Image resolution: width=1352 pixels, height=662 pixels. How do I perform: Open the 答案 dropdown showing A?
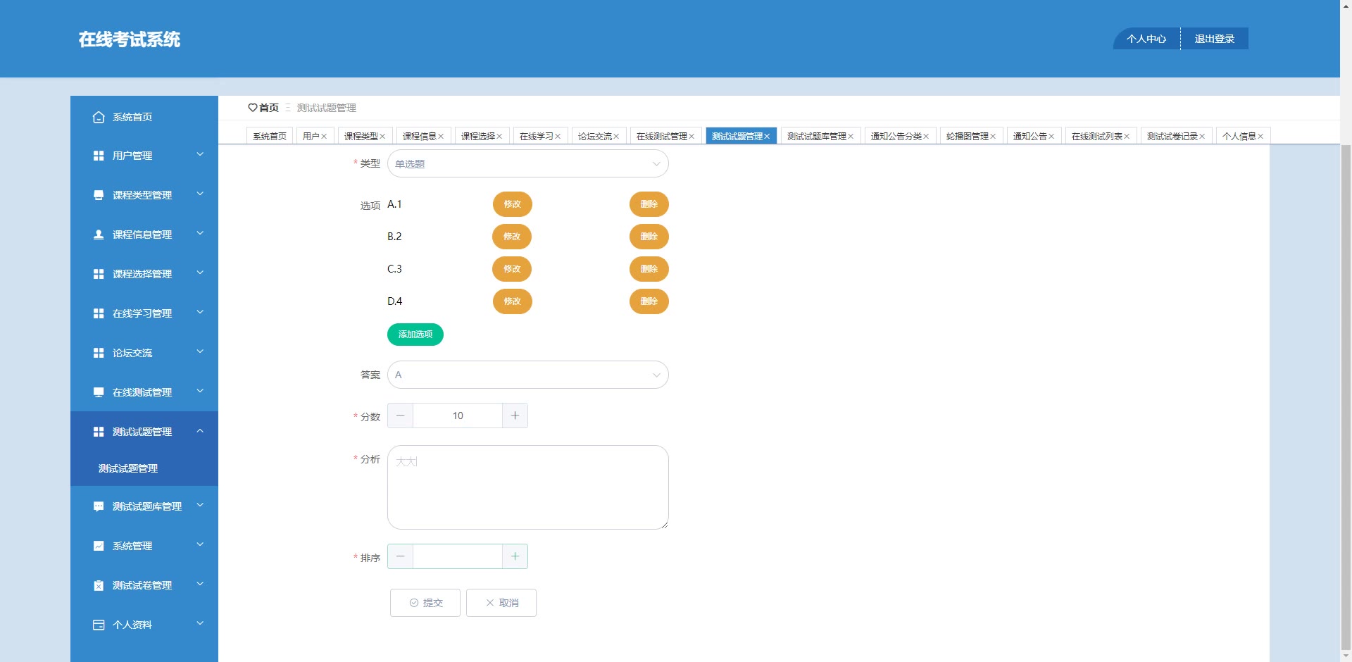[527, 375]
